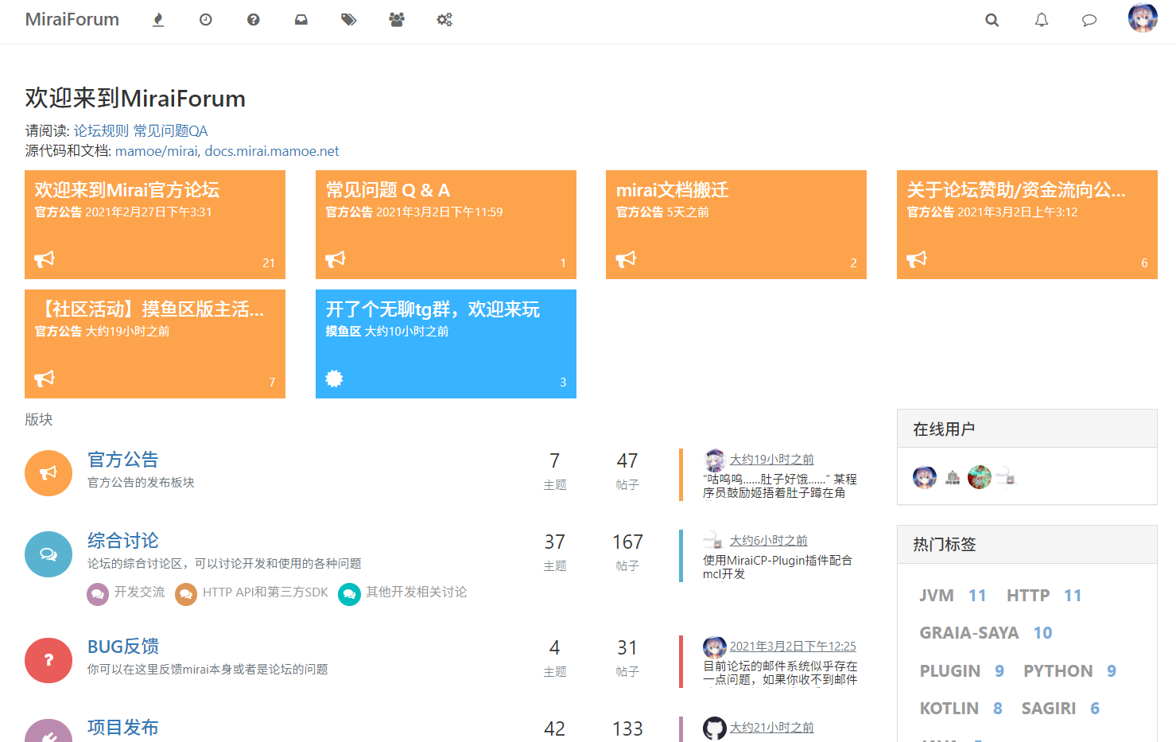Open recent topics clock icon
Screen dimensions: 1176x742
pos(206,20)
